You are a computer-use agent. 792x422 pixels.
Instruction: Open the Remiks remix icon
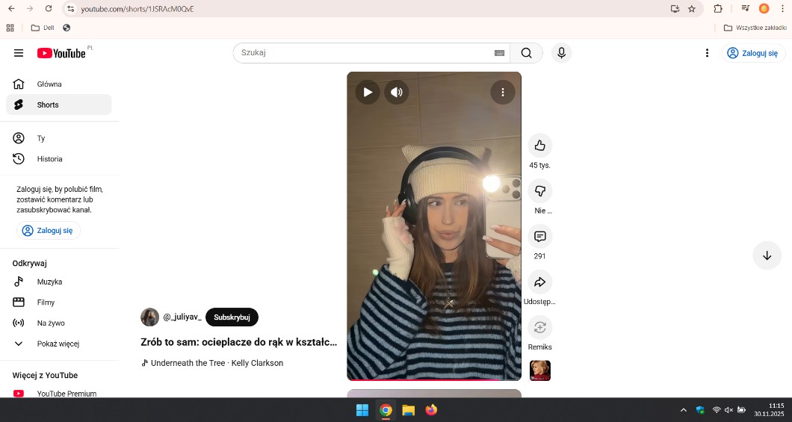click(x=539, y=328)
